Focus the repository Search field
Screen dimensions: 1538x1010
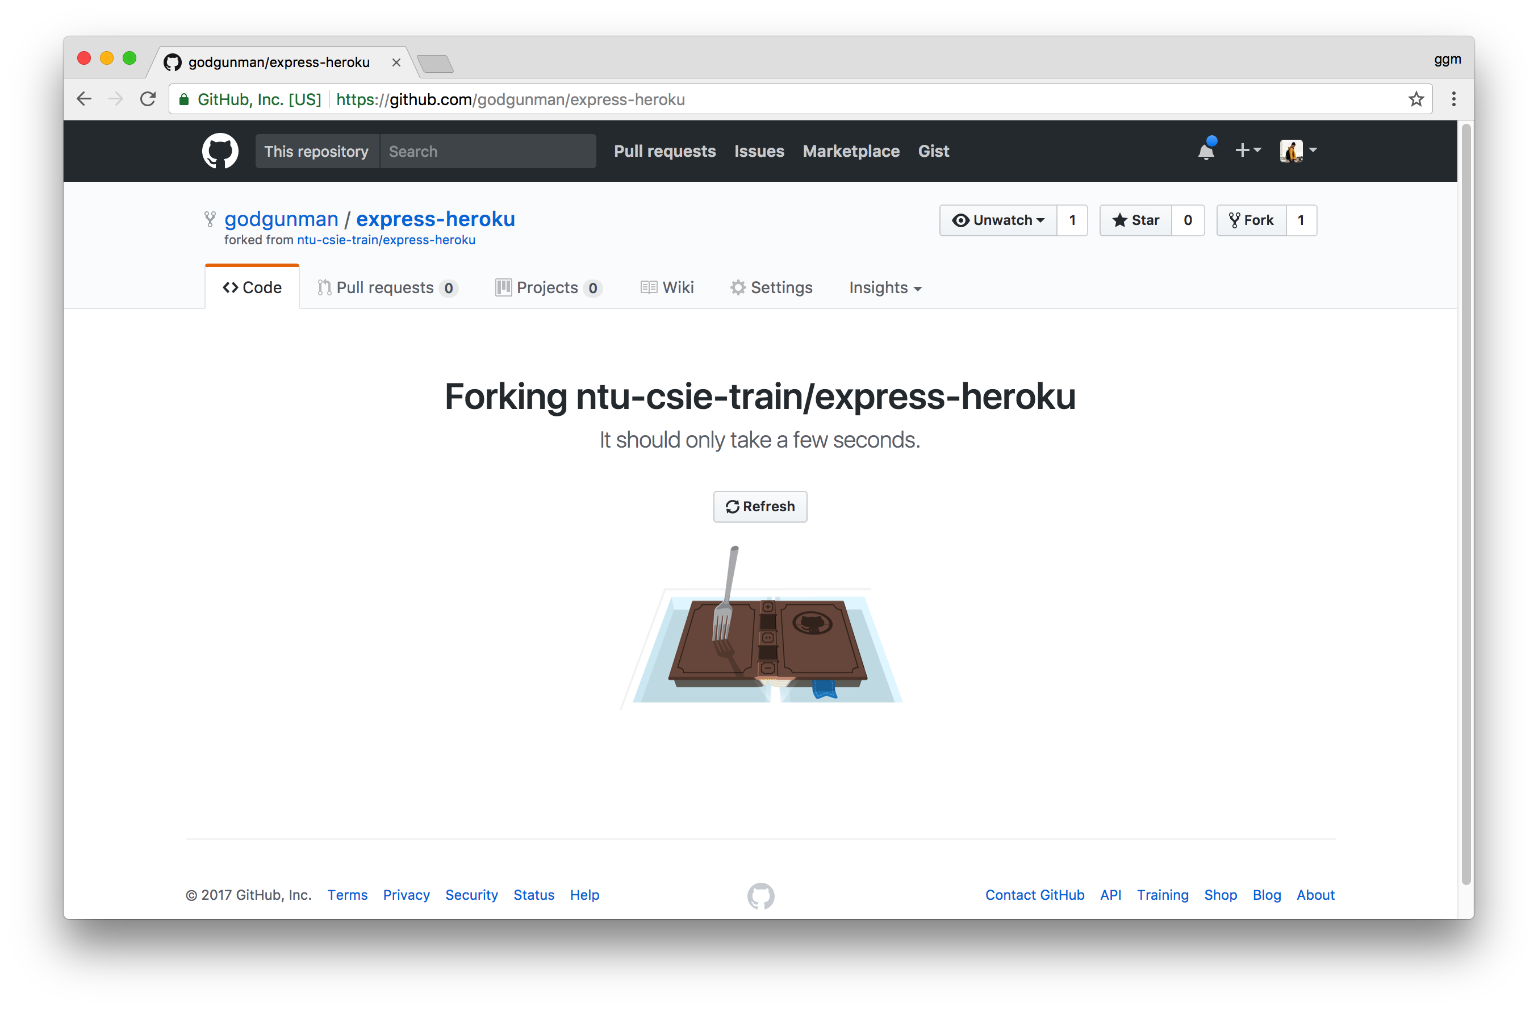coord(488,151)
